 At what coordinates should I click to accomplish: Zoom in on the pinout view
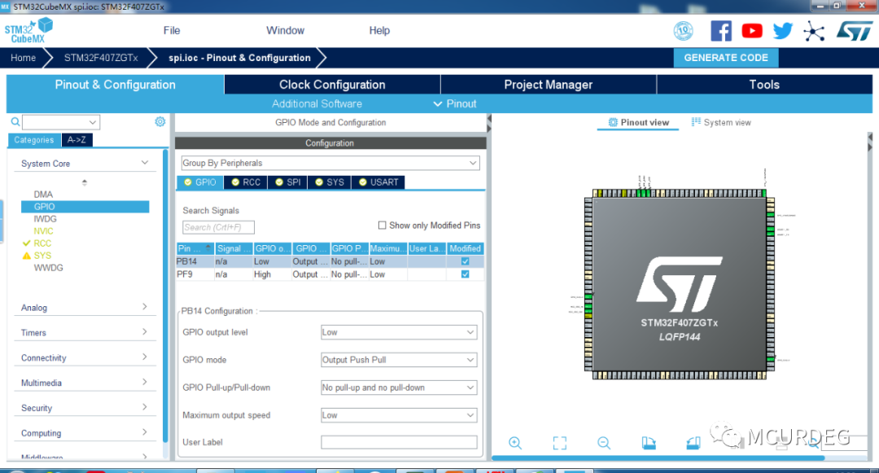(515, 443)
